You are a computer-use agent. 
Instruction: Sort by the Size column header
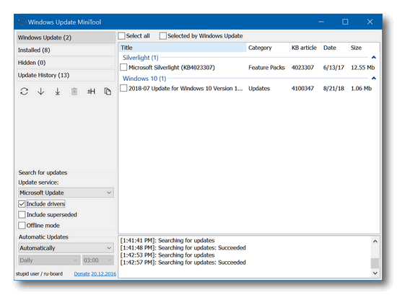click(x=364, y=48)
